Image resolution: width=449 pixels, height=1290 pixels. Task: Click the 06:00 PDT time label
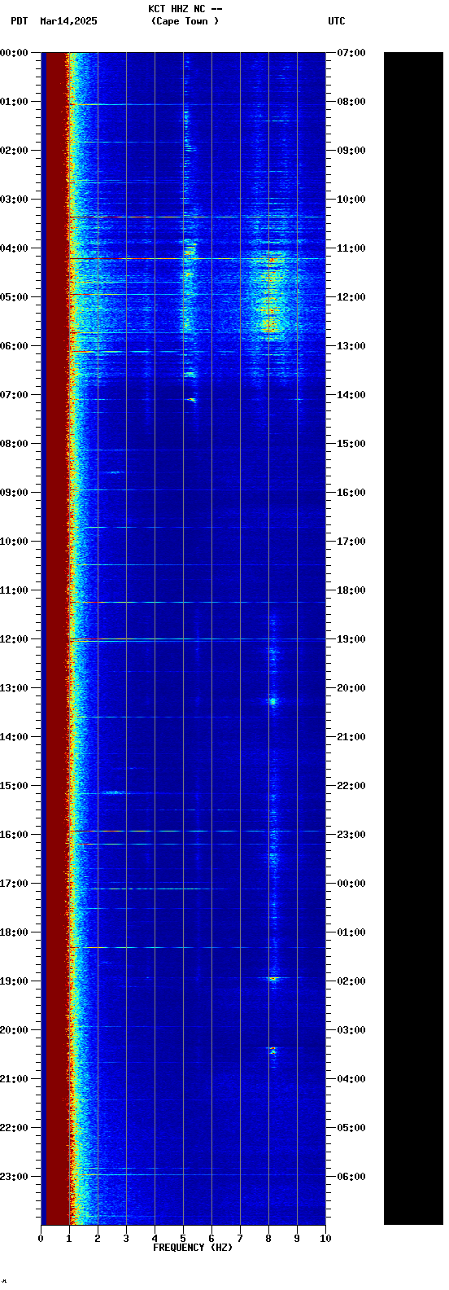(15, 346)
